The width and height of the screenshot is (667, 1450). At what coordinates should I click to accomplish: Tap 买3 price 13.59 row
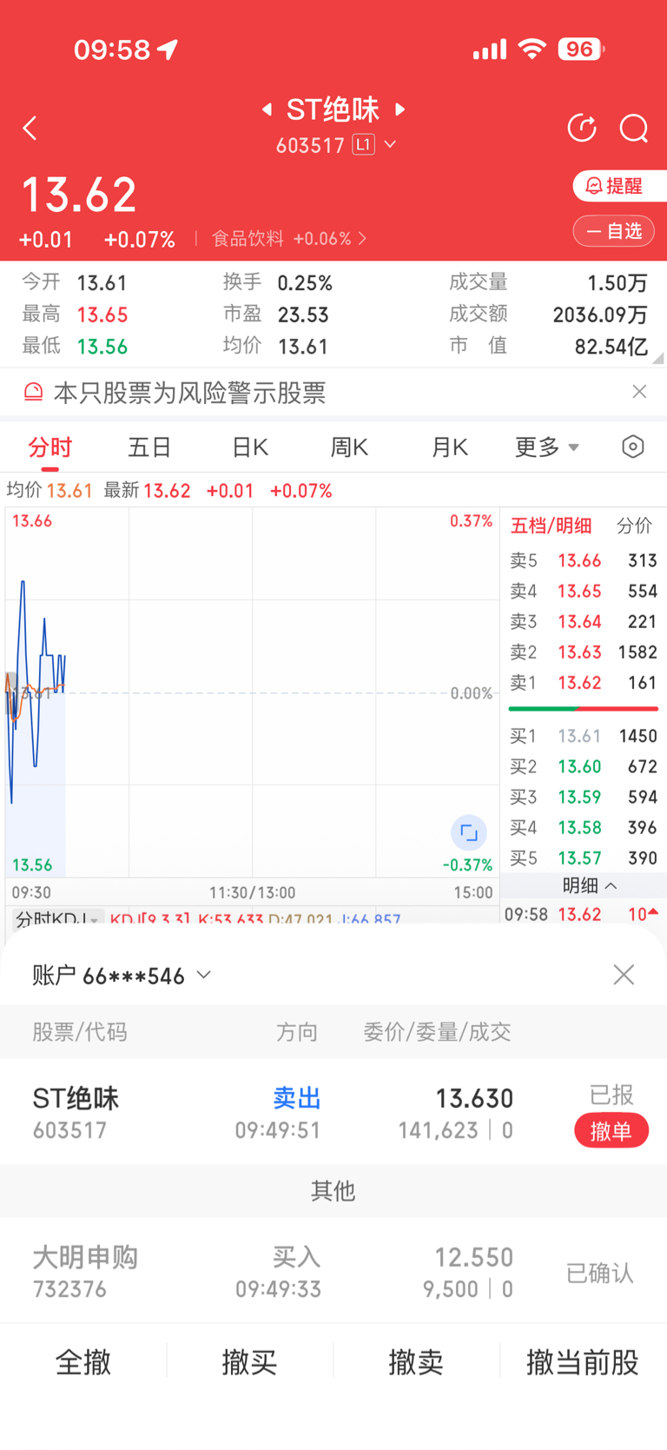point(584,797)
